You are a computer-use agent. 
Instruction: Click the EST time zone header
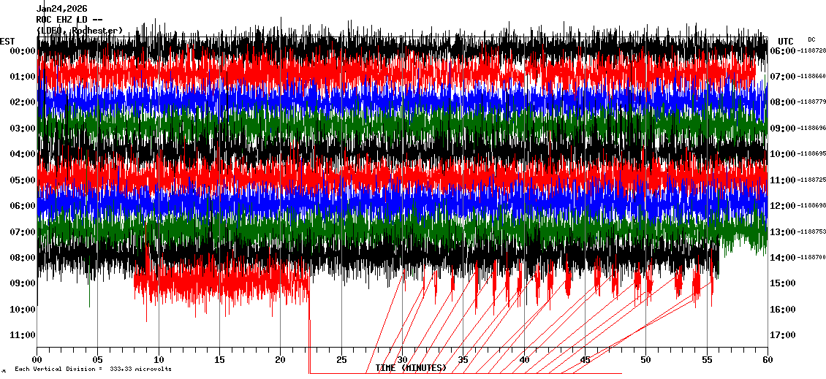coord(7,41)
